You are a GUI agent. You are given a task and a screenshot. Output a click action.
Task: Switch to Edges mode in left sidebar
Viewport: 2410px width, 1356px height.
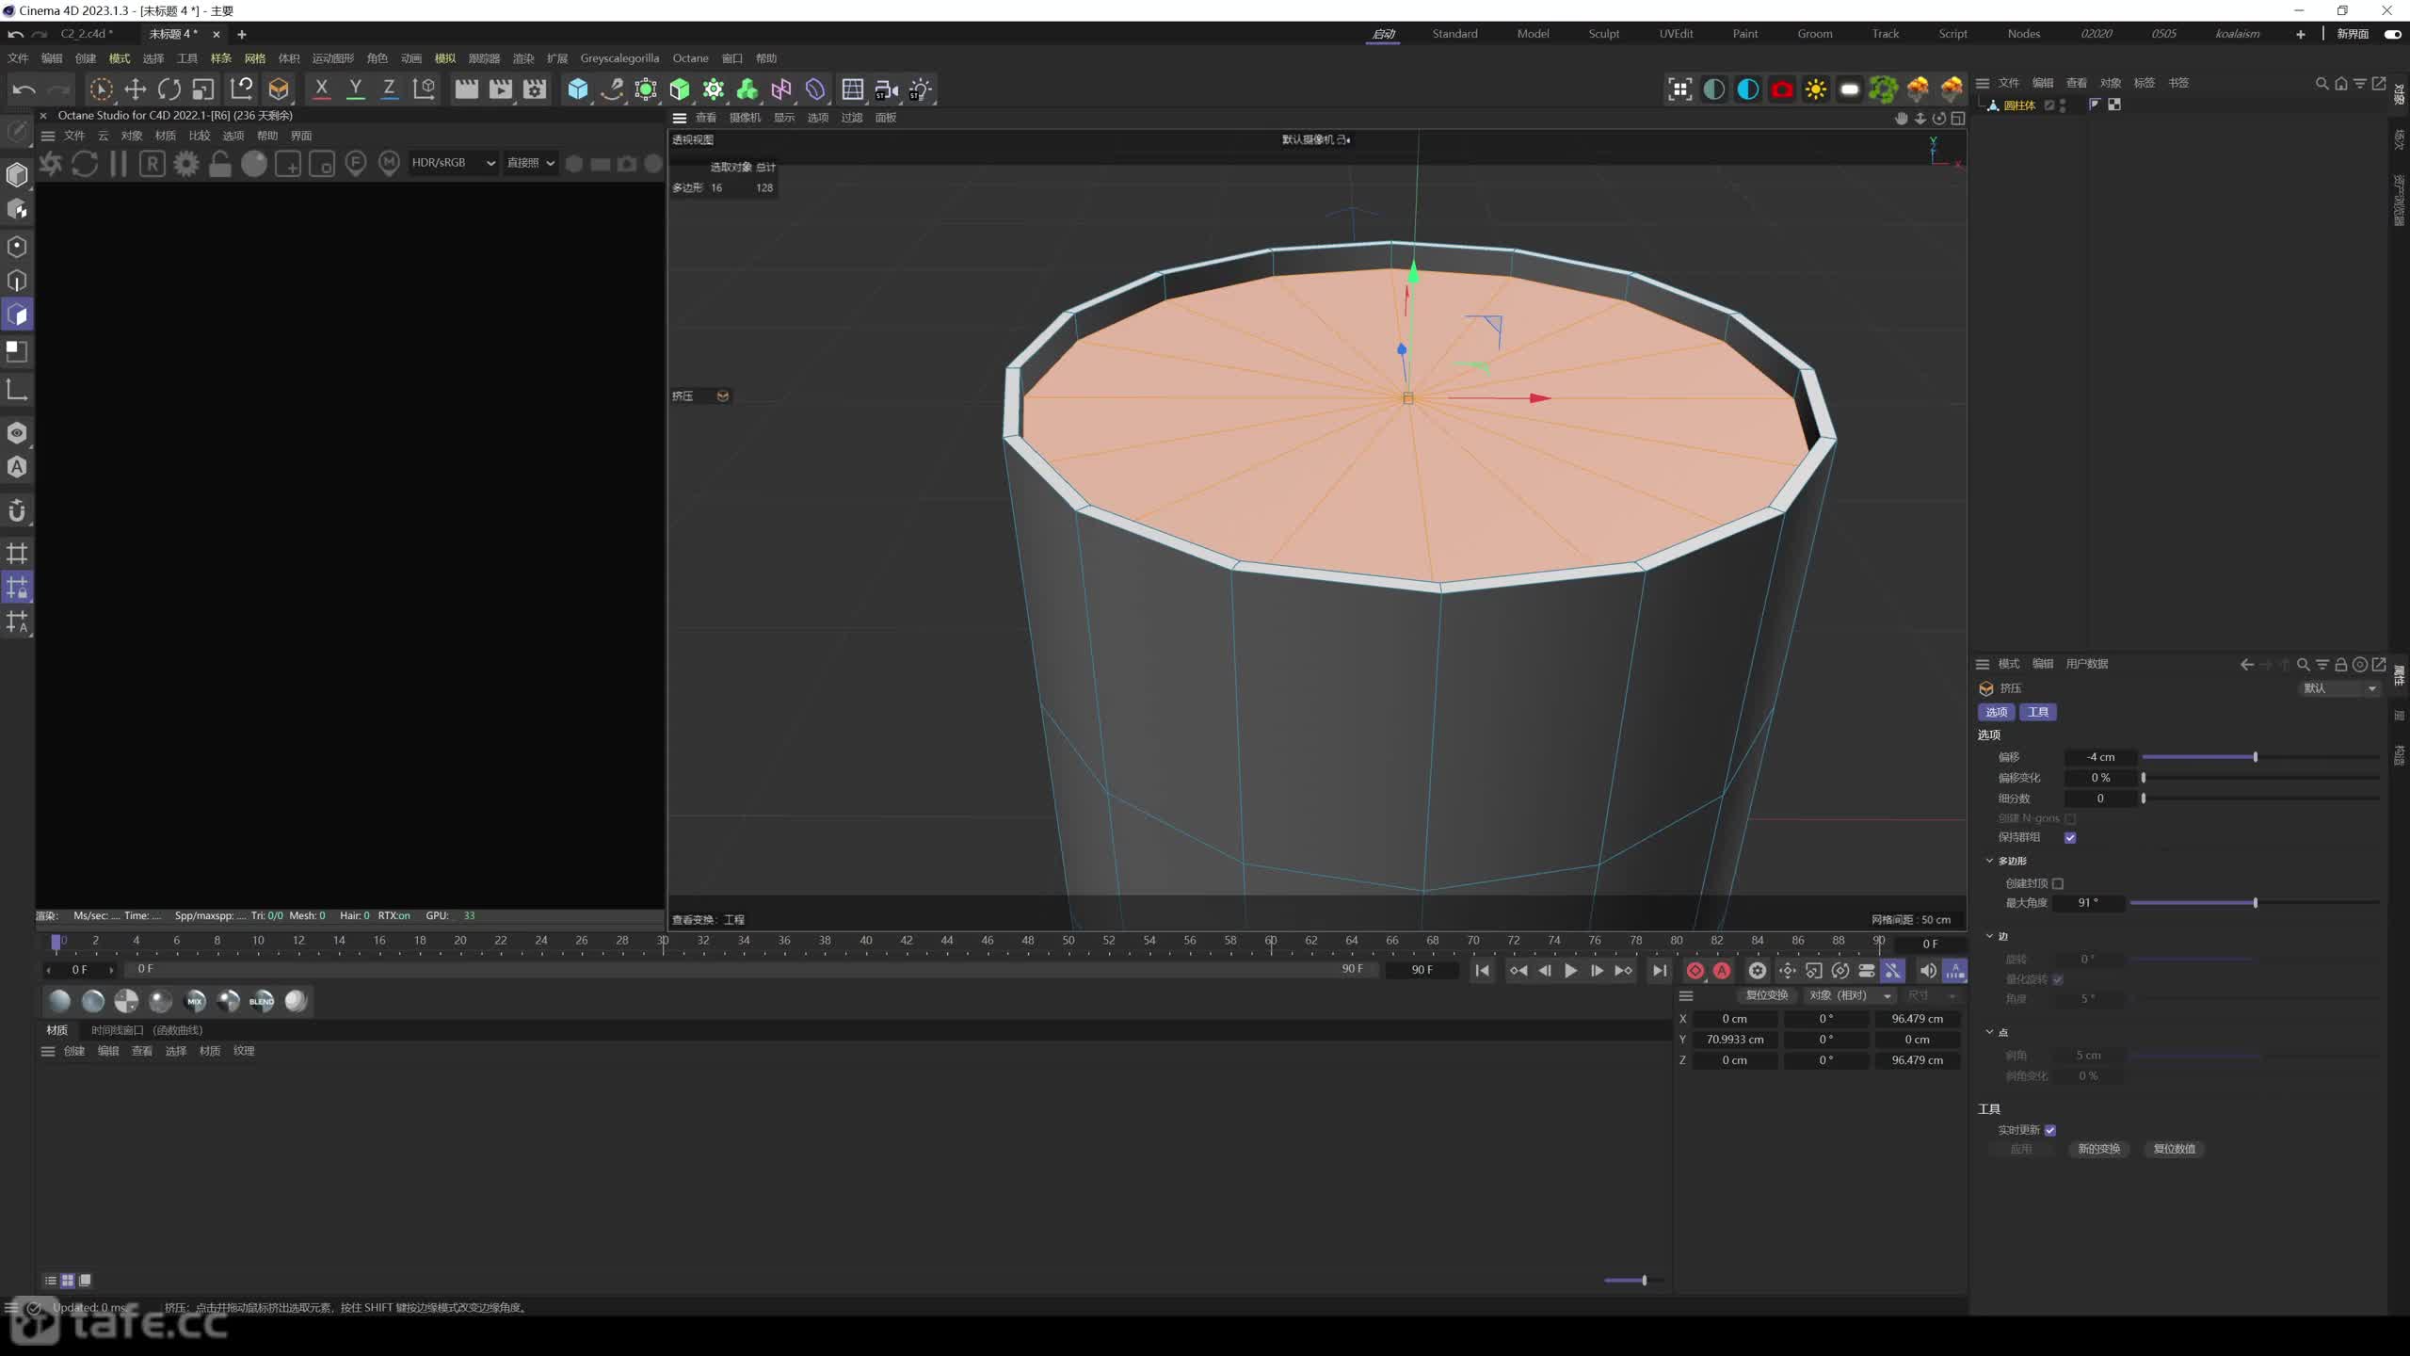[17, 281]
